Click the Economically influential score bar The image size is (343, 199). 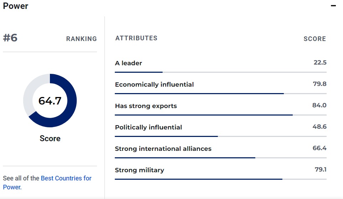pyautogui.click(x=220, y=93)
